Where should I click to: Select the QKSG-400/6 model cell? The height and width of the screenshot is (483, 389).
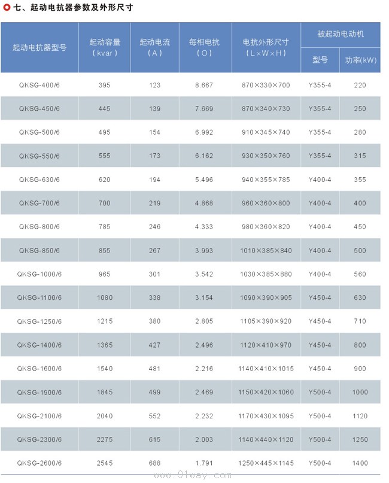point(39,85)
